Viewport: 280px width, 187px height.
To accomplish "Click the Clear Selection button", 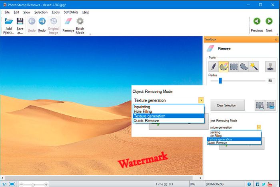I will pyautogui.click(x=227, y=106).
